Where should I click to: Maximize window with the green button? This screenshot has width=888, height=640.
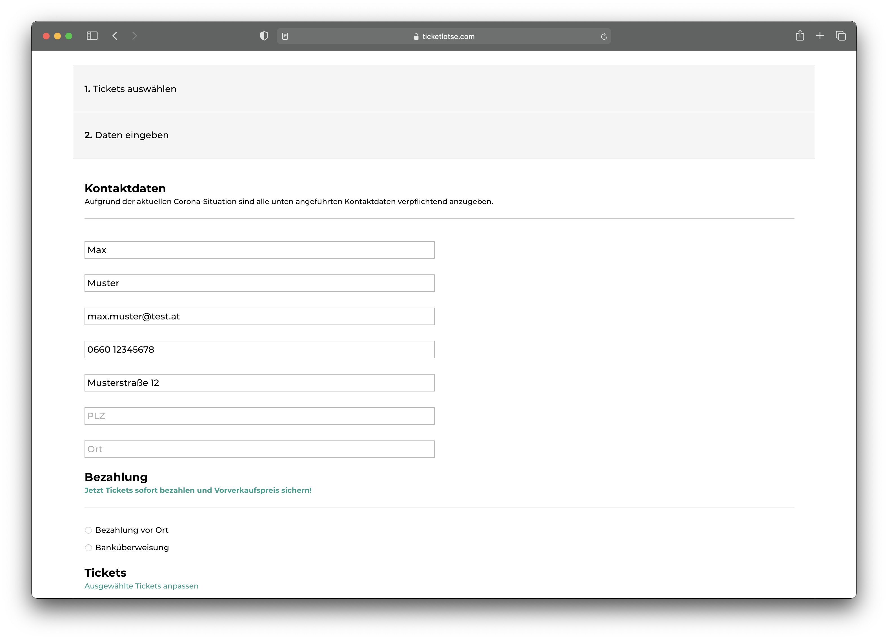tap(69, 36)
